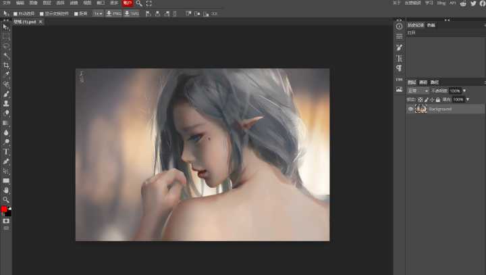
Task: Click the search magnifier icon in the menu bar
Action: point(139,3)
